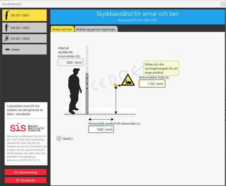Click the protective structure height field (b)
Image resolution: width=226 pixels, height=186 pixels.
71,63
